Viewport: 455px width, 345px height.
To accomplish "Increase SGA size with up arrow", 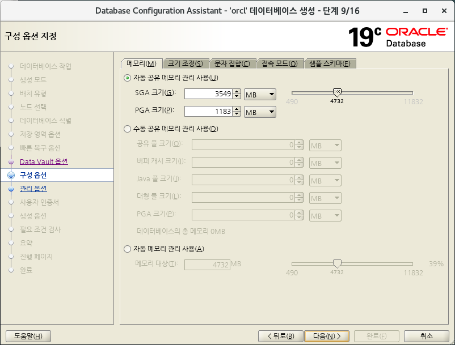I will tap(237, 92).
